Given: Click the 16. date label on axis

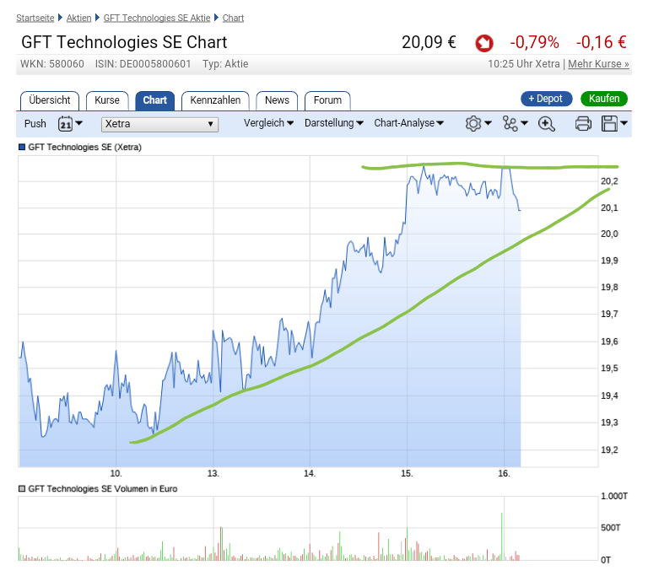Looking at the screenshot, I should pos(504,473).
